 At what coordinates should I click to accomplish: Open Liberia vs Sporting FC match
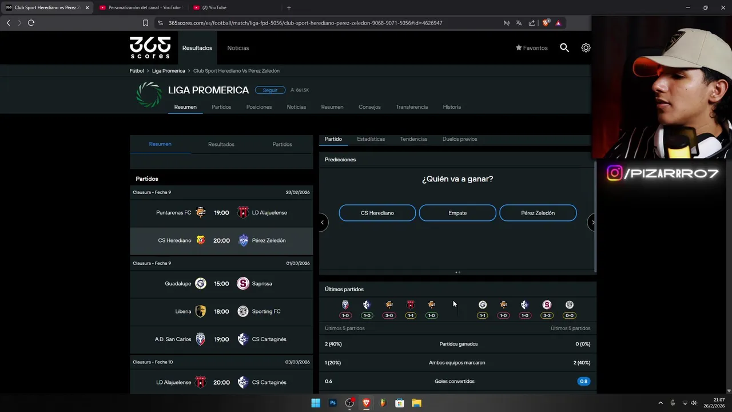[221, 312]
